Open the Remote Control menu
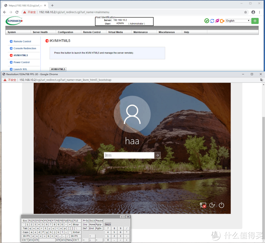Viewport: 265px width, 243px height. [x=92, y=32]
